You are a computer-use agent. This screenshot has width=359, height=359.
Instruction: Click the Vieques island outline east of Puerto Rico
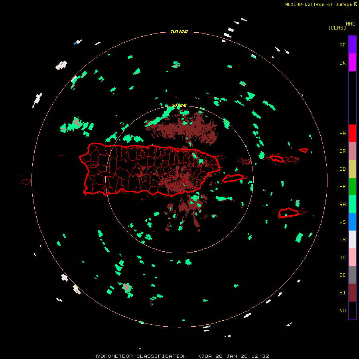[x=233, y=178]
